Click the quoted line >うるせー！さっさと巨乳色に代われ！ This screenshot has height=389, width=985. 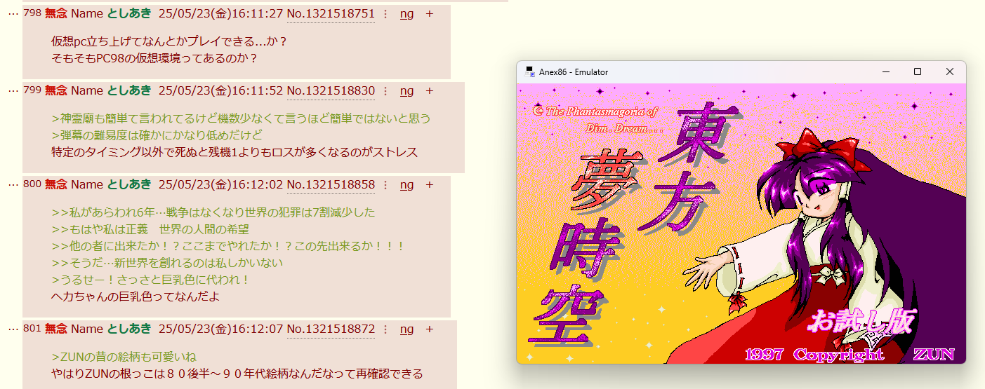click(151, 280)
